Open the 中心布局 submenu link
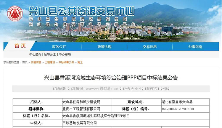The image size is (222, 128). pyautogui.click(x=65, y=55)
